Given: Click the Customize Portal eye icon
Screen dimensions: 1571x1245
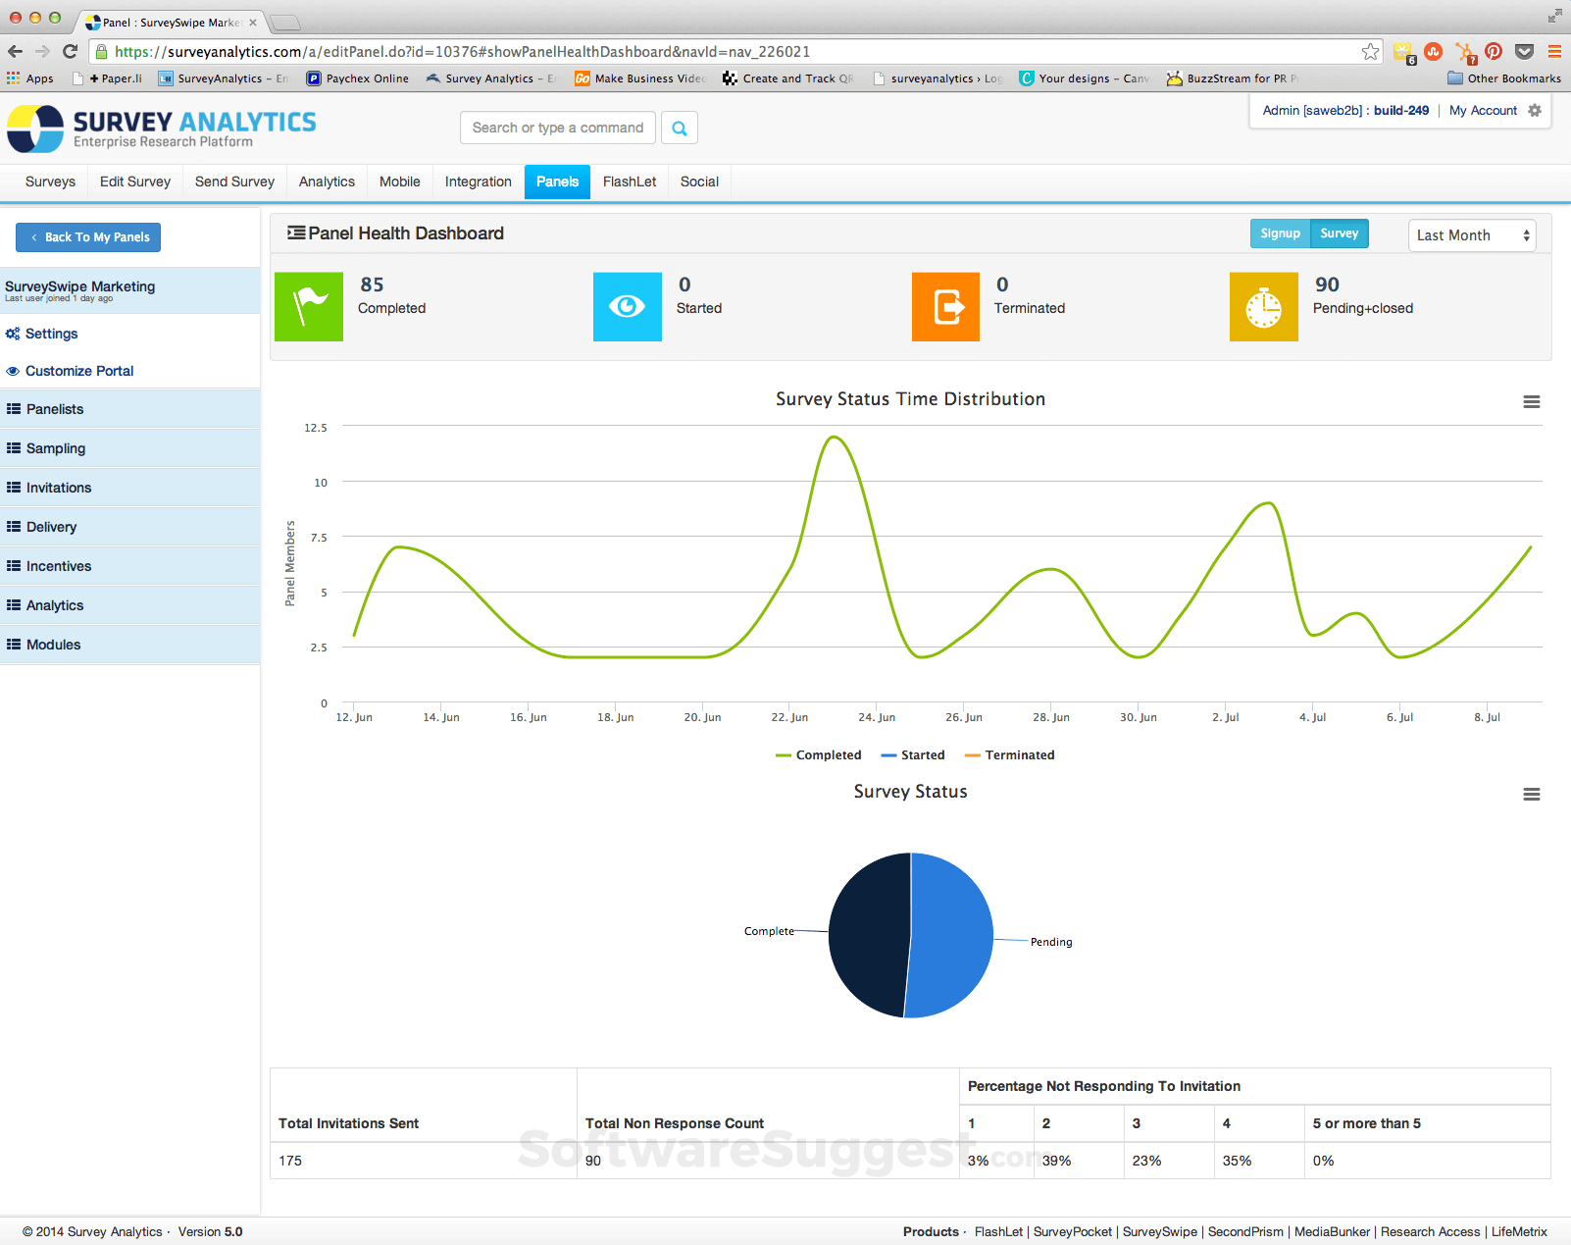Looking at the screenshot, I should (x=13, y=371).
